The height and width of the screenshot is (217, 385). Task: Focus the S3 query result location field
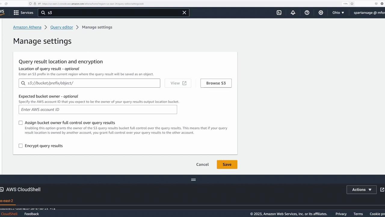(89, 83)
